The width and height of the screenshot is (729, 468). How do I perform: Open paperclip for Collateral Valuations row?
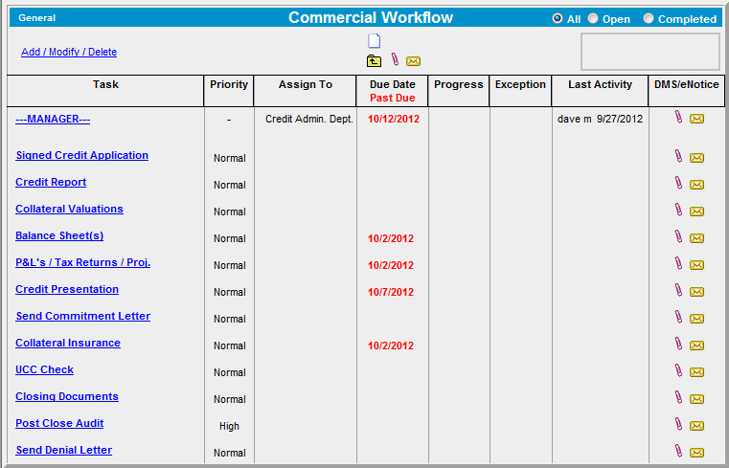[x=679, y=210]
